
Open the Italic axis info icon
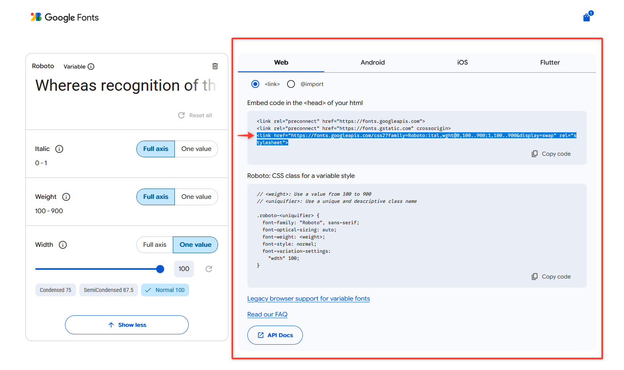pos(59,149)
